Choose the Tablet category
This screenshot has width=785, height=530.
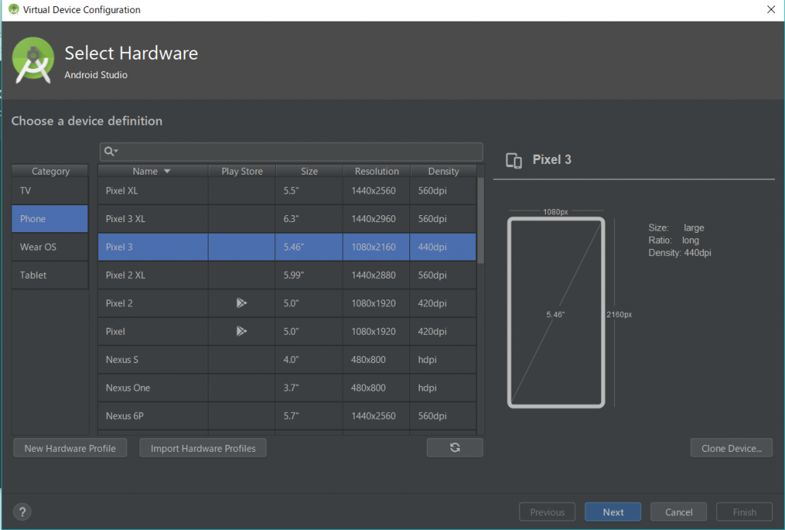pos(50,276)
